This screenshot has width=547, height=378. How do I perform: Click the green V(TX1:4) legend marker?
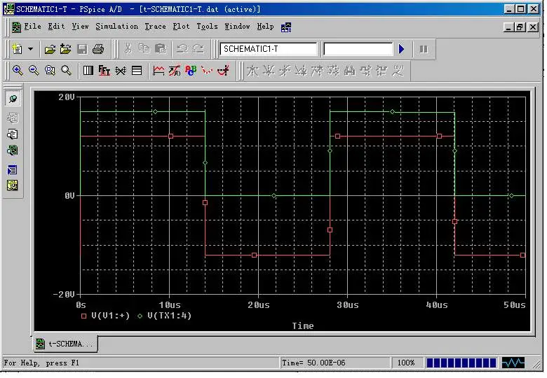[140, 316]
